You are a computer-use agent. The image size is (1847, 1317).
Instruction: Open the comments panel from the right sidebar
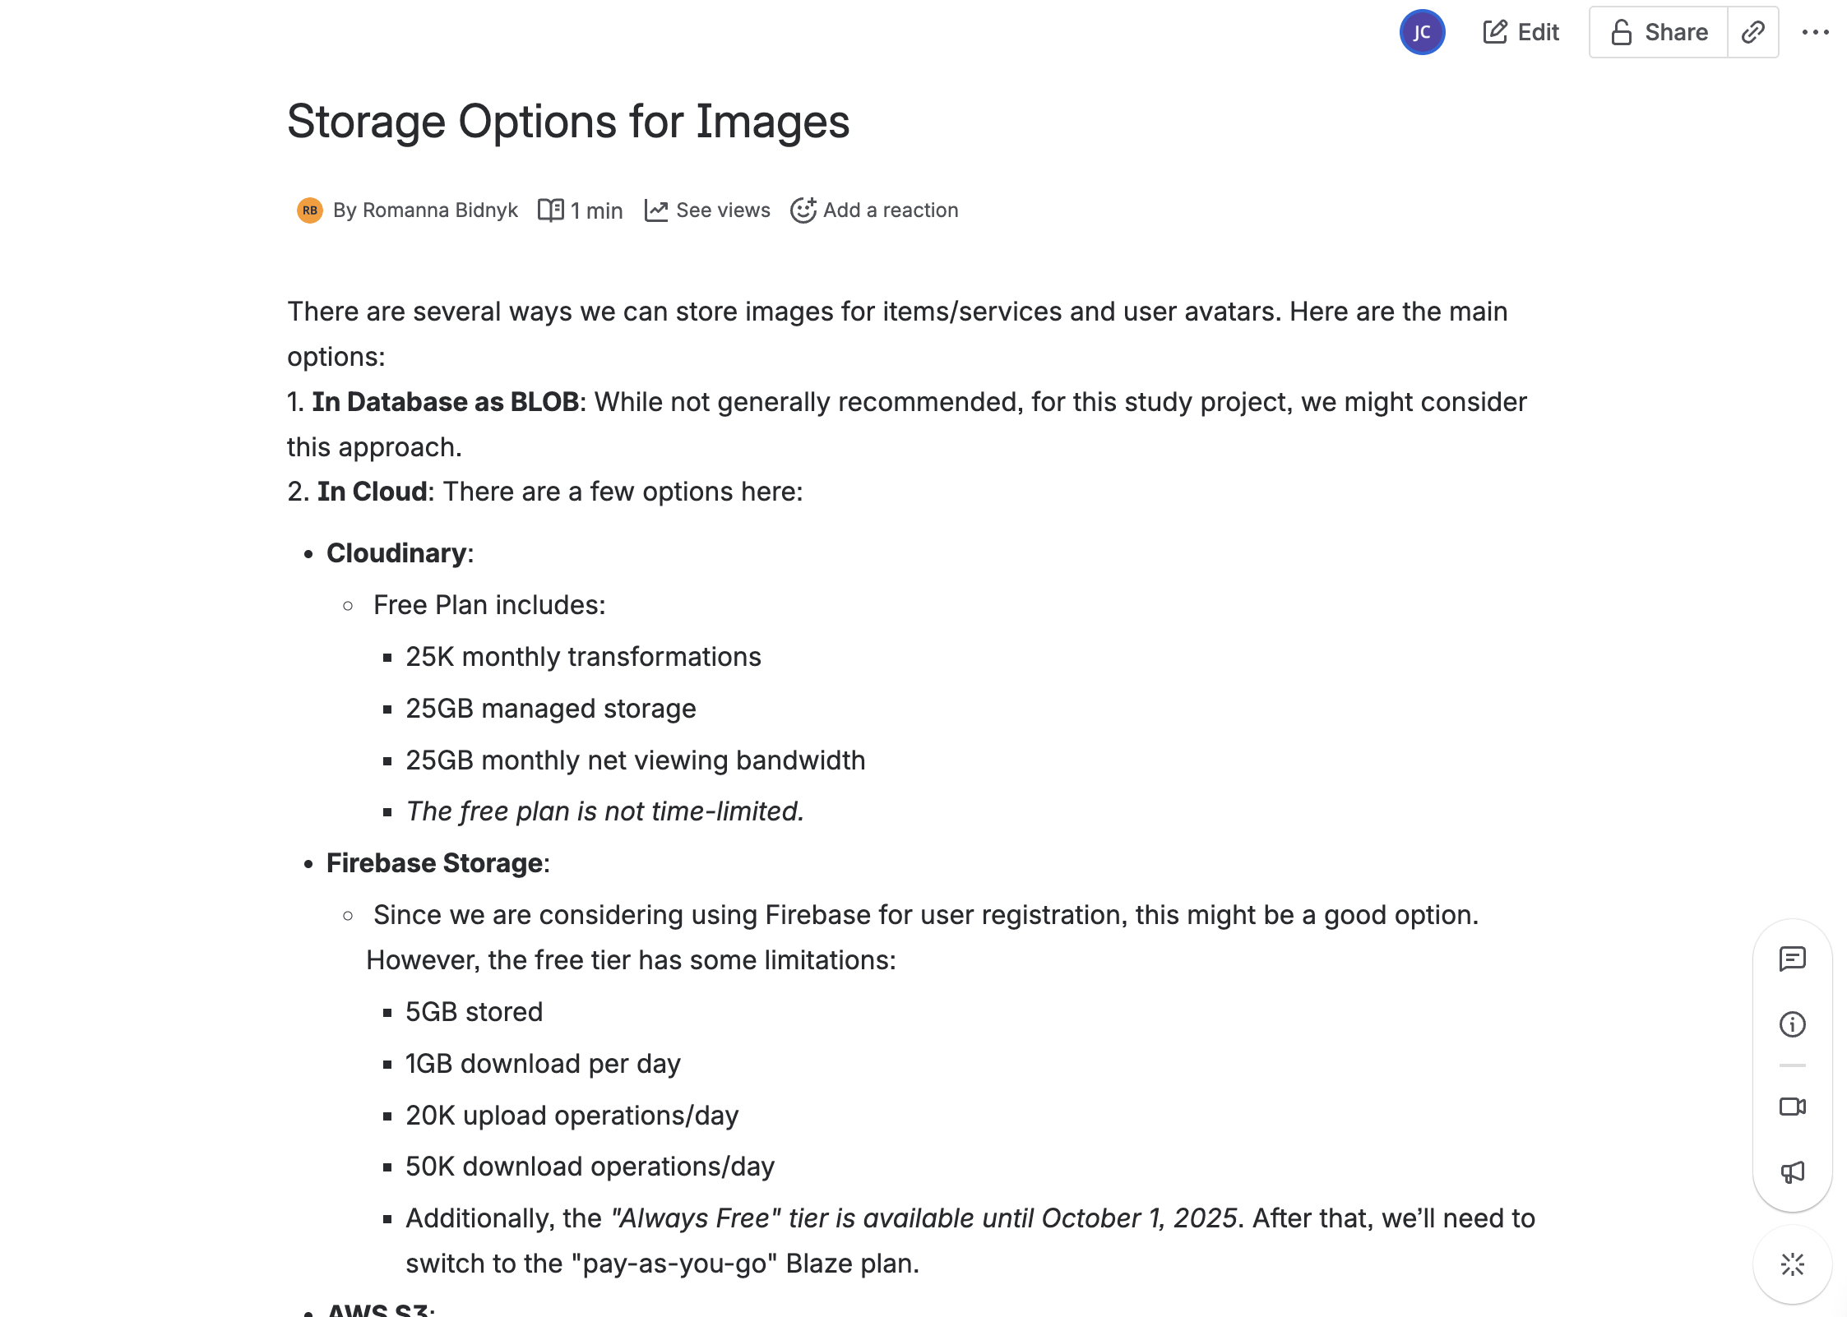coord(1793,957)
